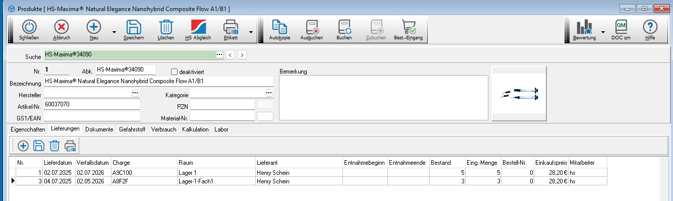Select Verfallsdatum 02.05.2026 cell
This screenshot has height=201, width=673.
[x=93, y=181]
